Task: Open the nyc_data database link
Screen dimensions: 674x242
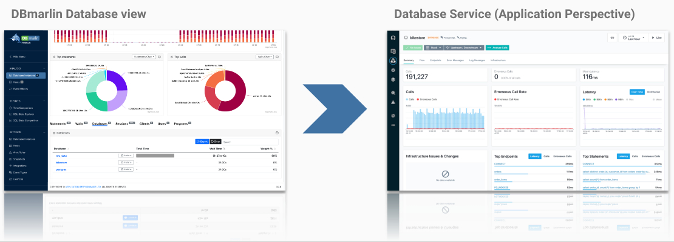Action: point(61,156)
